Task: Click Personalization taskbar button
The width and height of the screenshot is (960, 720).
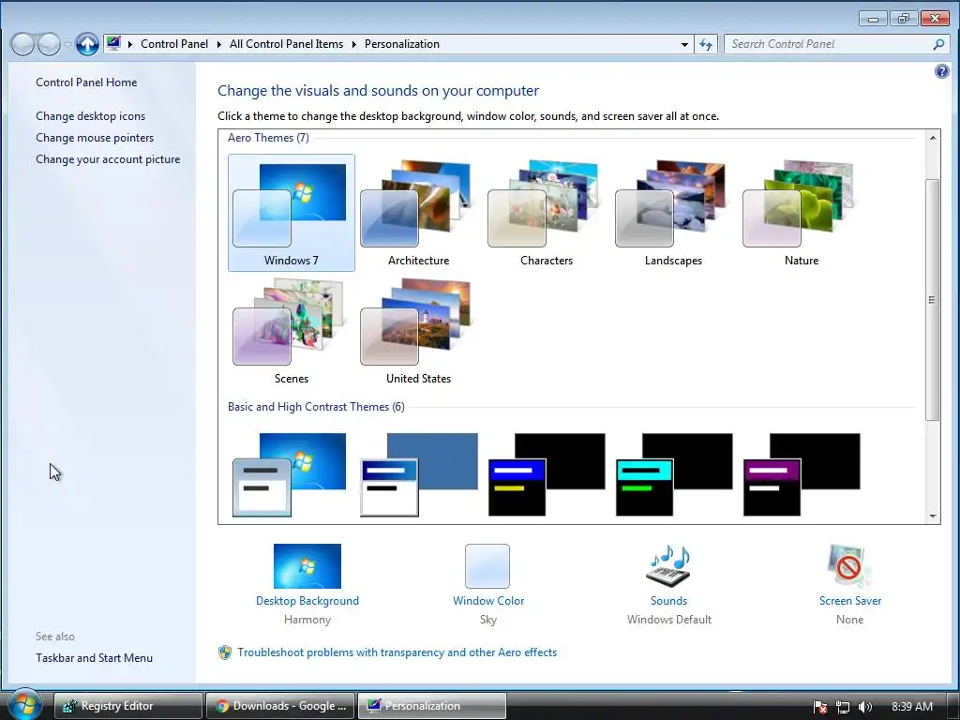Action: [x=431, y=706]
